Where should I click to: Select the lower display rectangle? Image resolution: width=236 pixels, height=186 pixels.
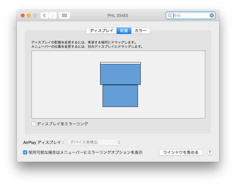tap(120, 96)
